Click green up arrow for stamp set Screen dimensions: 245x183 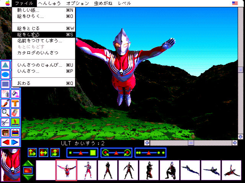click(28, 163)
